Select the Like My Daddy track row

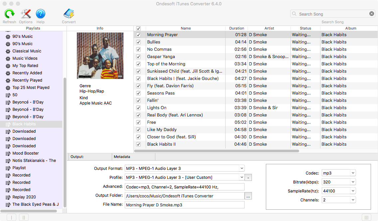(256, 130)
